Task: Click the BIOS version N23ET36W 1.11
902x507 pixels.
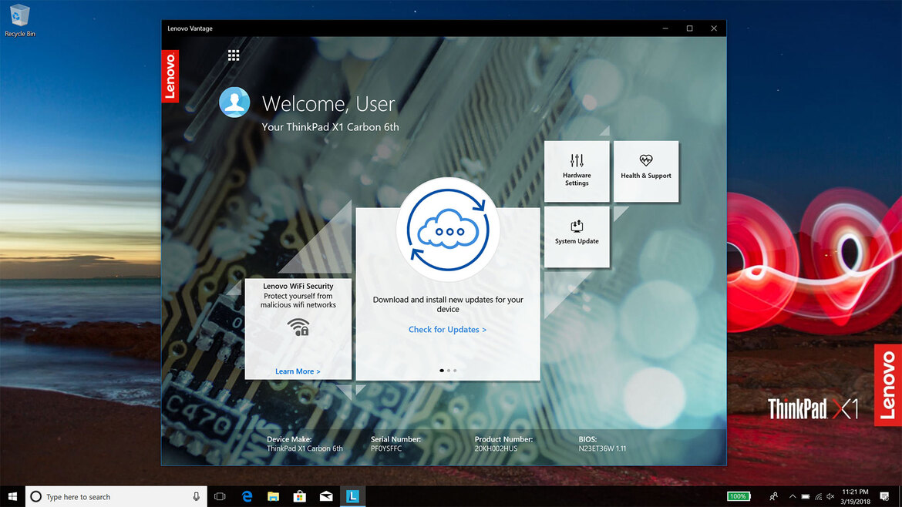Action: 602,448
